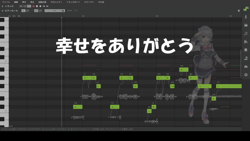Viewport: 250px width, 141px height.
Task: Open the Voice panel microphone icon
Action: click(246, 17)
